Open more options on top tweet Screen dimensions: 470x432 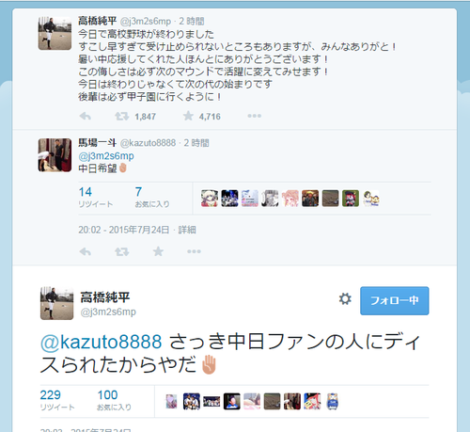click(x=254, y=116)
